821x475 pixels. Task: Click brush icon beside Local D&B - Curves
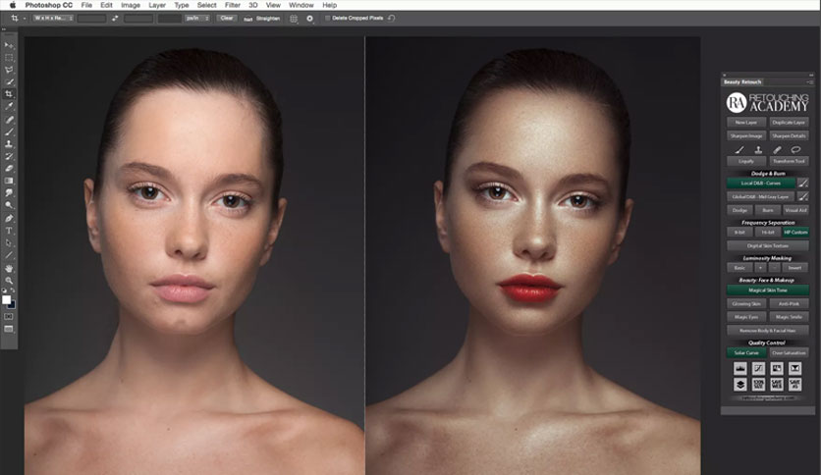click(x=802, y=184)
